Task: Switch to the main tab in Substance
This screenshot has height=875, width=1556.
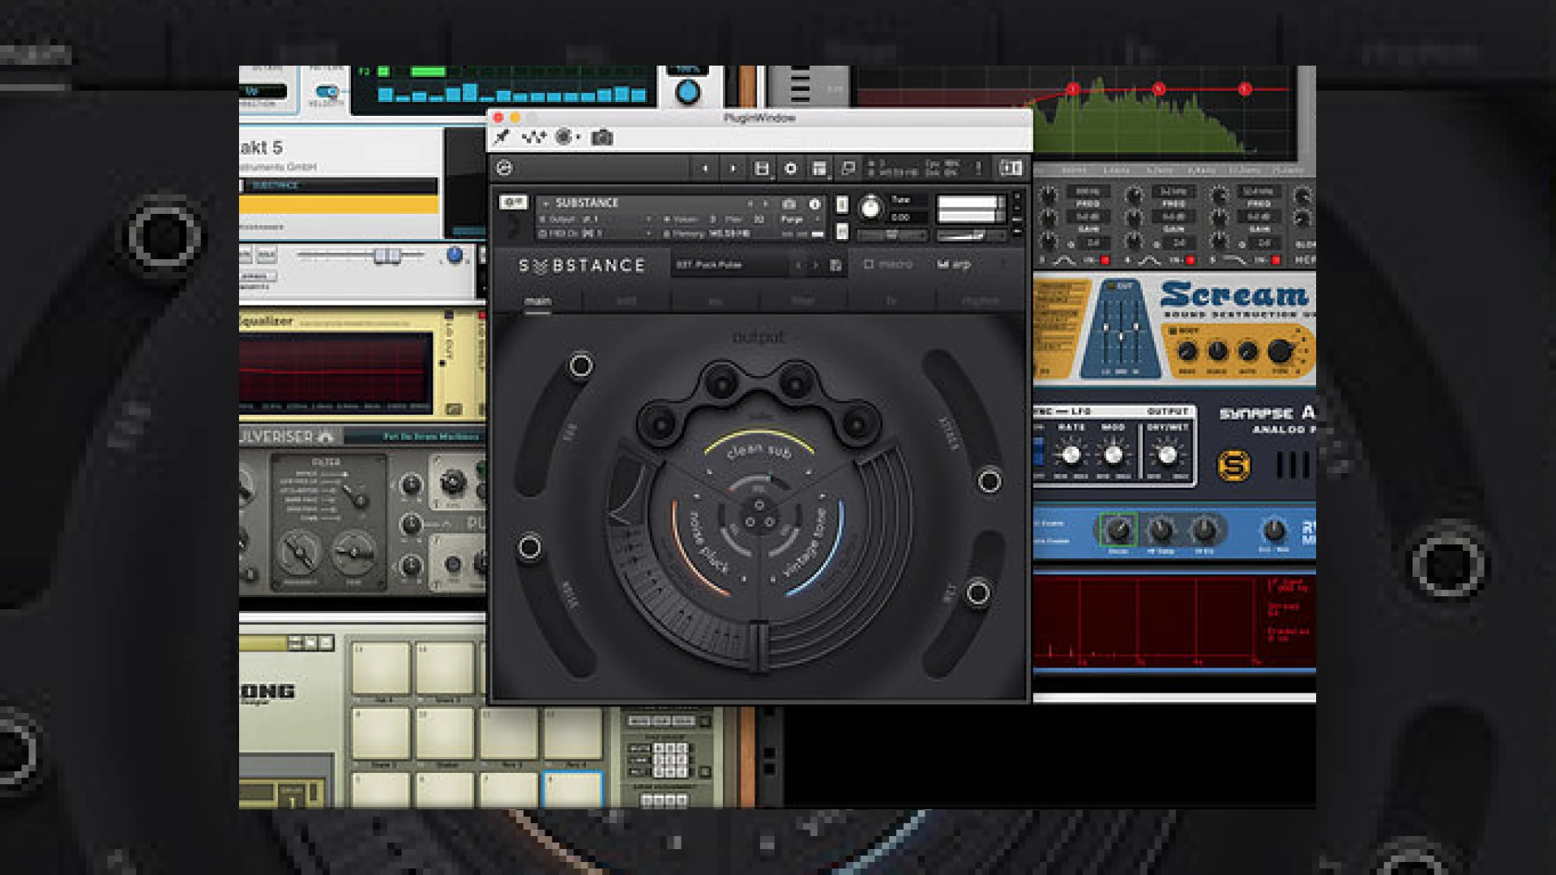Action: (x=537, y=301)
